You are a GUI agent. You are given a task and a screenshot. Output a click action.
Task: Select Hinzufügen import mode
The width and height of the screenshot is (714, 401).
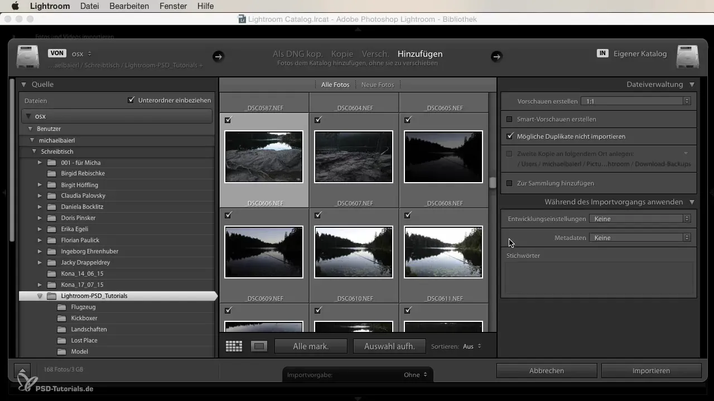(420, 54)
